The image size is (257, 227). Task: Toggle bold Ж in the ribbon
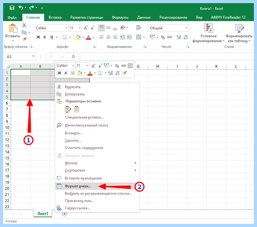(38, 37)
